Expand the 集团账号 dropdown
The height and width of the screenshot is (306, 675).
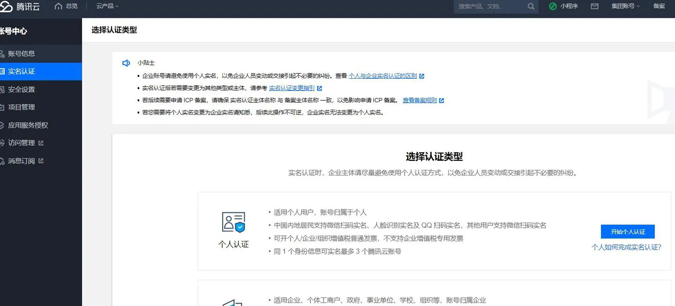[625, 6]
